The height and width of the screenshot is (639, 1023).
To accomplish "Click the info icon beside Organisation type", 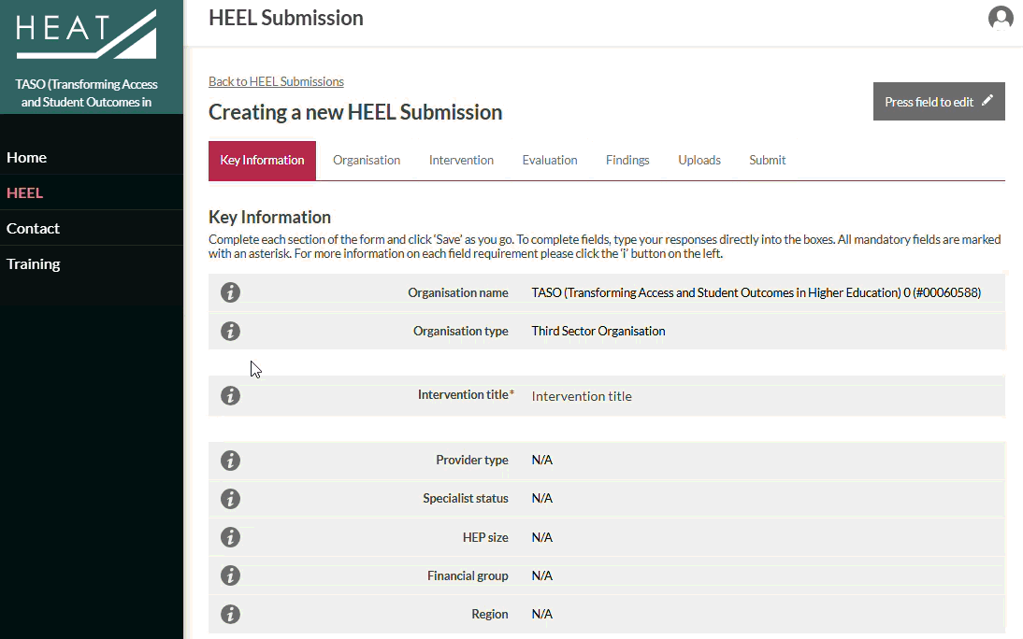I will coord(230,331).
